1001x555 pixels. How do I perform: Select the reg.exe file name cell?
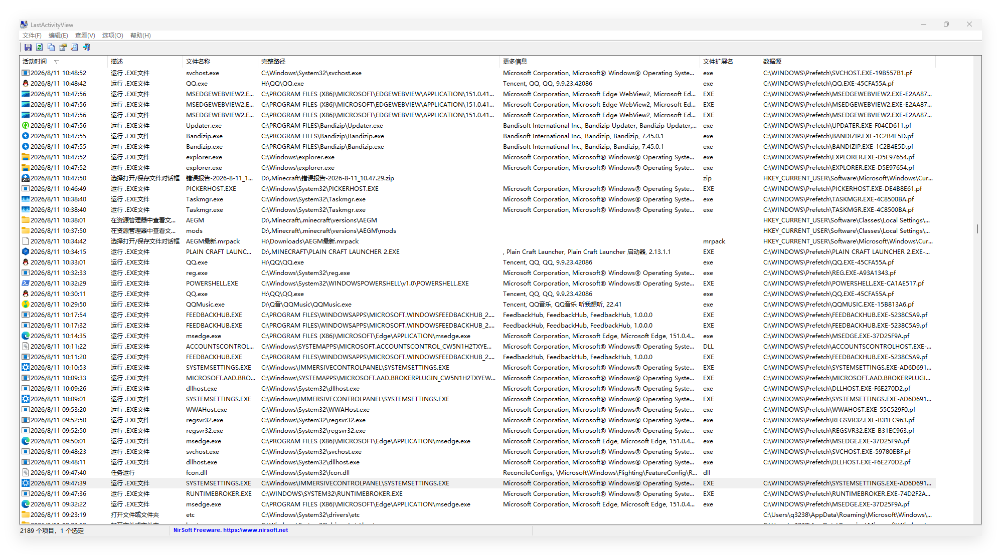coord(197,273)
